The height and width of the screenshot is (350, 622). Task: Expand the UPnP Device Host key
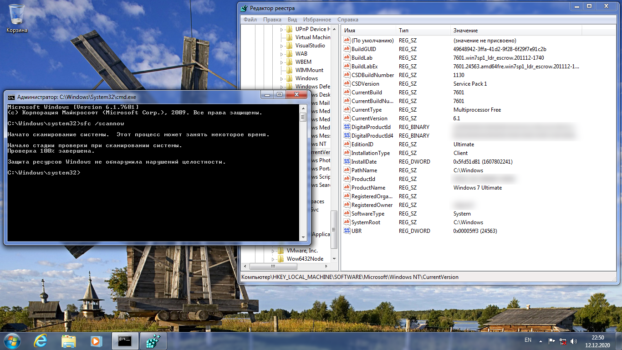tap(283, 29)
